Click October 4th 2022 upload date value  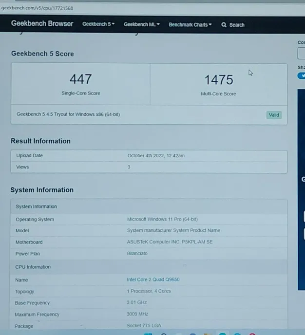click(x=156, y=155)
